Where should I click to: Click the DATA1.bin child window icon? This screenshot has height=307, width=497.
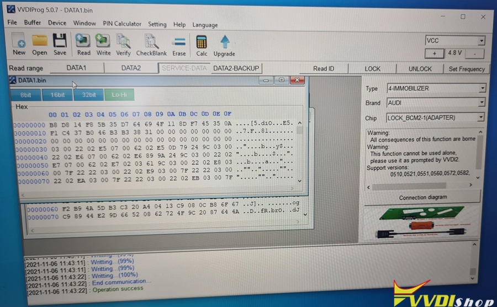point(13,80)
